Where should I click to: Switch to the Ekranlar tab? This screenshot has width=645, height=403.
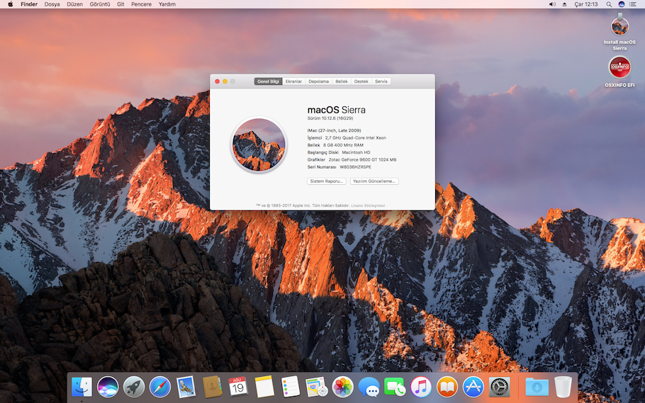coord(293,81)
